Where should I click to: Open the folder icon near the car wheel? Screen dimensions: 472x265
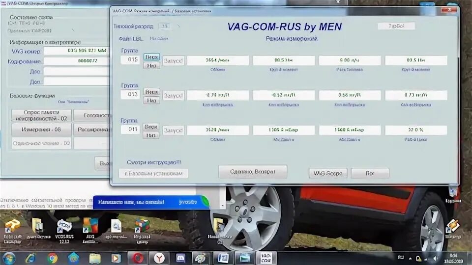[219, 231]
